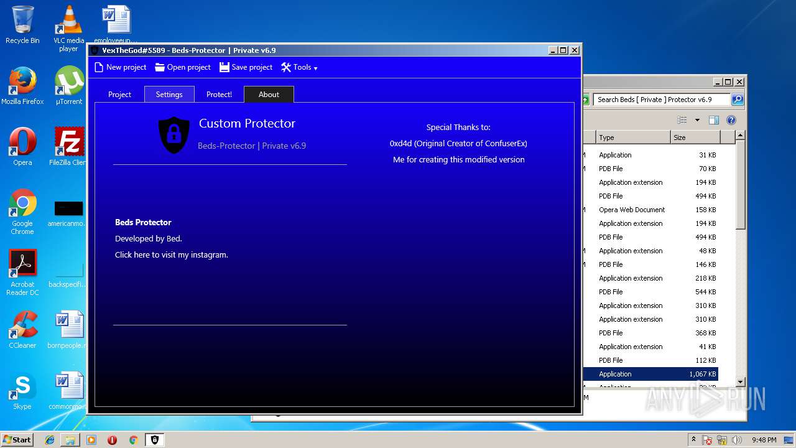Select the Application 31 KB row
Image resolution: width=796 pixels, height=448 pixels.
650,155
